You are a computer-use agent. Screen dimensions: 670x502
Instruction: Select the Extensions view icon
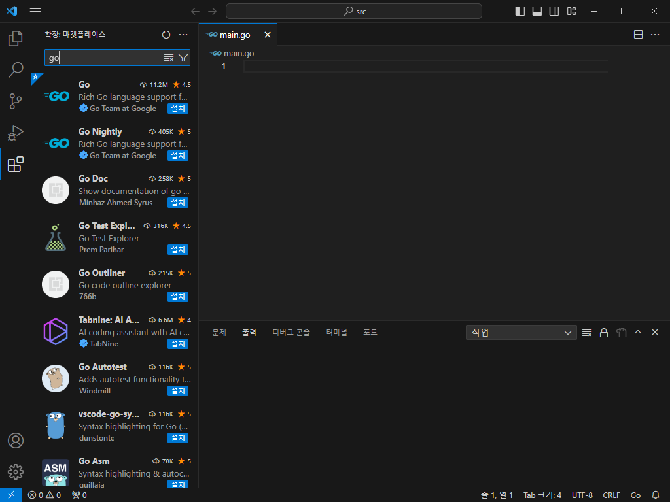click(16, 164)
